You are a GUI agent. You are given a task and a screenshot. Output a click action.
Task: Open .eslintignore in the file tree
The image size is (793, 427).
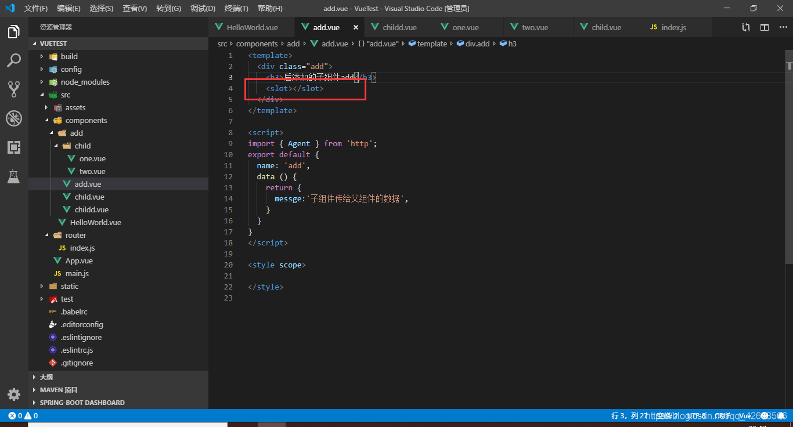(x=118, y=337)
